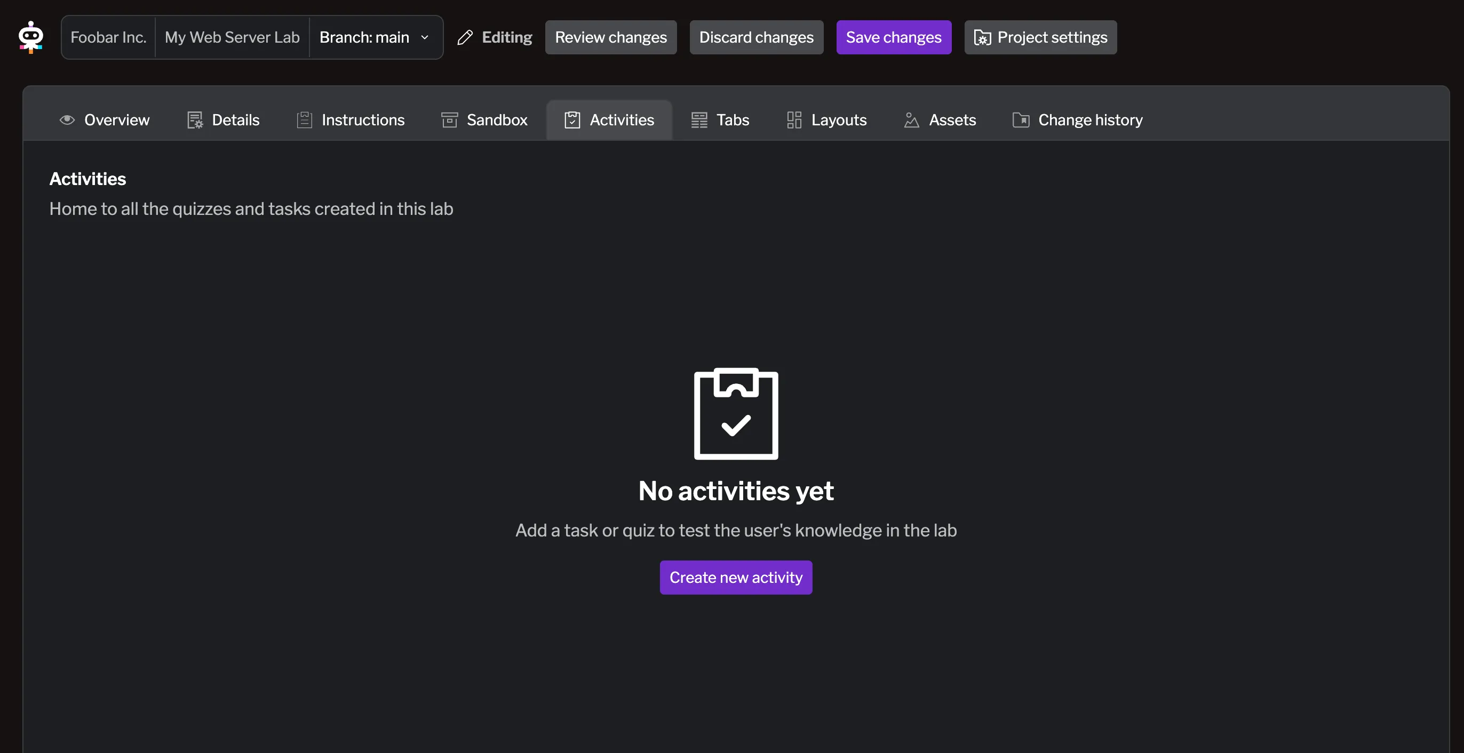Click the clipboard icon on the Instructions tab
1464x753 pixels.
pos(305,120)
